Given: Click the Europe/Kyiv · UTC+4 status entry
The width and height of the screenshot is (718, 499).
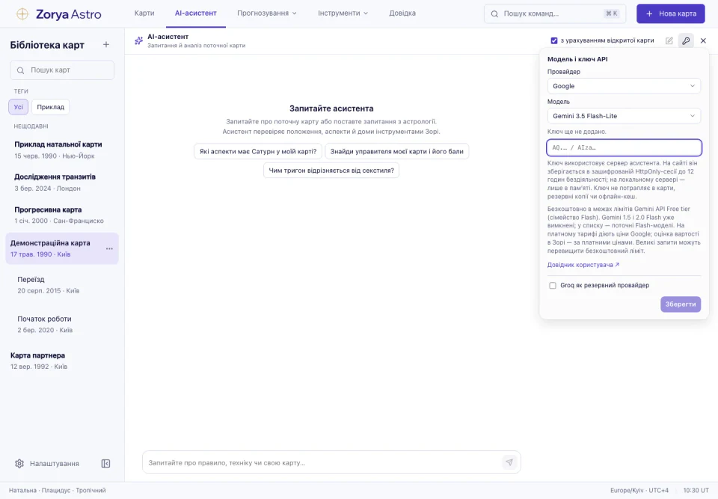Looking at the screenshot, I should point(639,490).
